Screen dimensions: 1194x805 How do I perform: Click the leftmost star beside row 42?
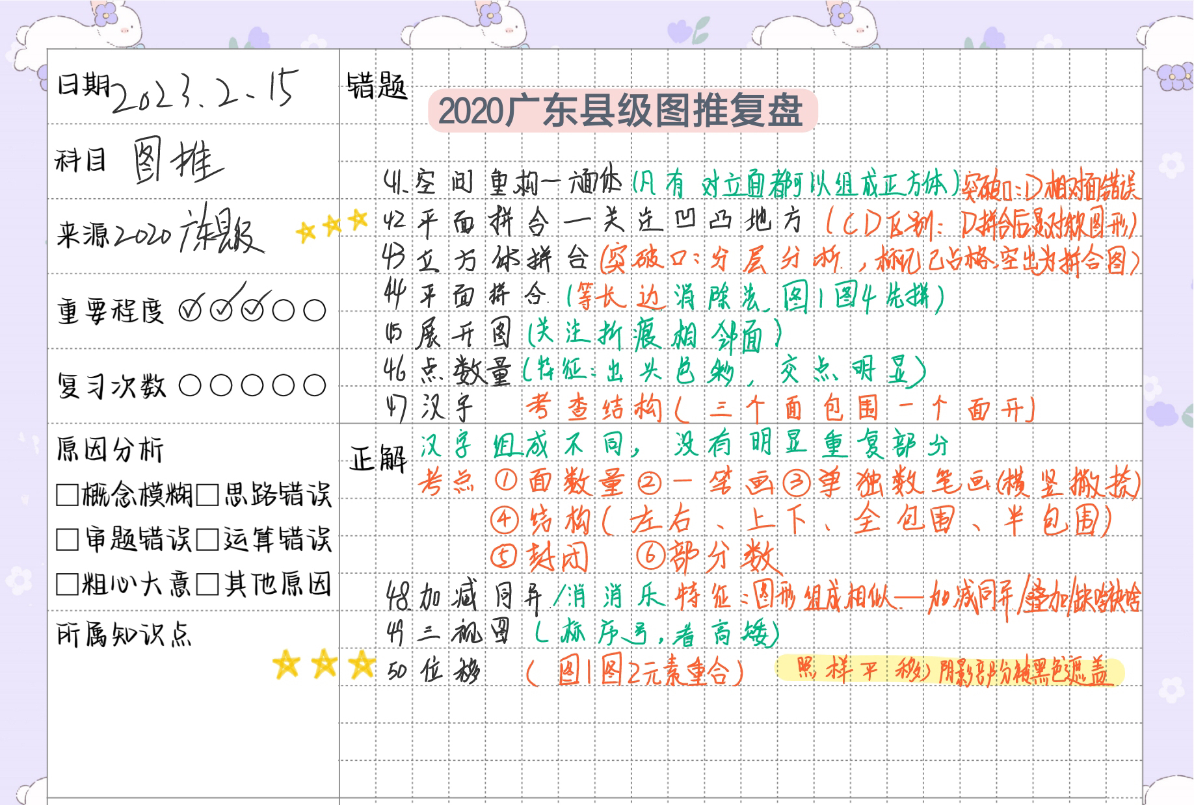coord(306,232)
